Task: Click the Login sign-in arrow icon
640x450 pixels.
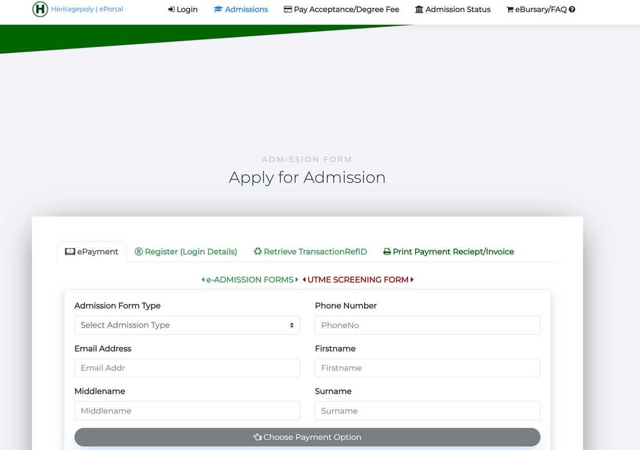Action: point(171,10)
